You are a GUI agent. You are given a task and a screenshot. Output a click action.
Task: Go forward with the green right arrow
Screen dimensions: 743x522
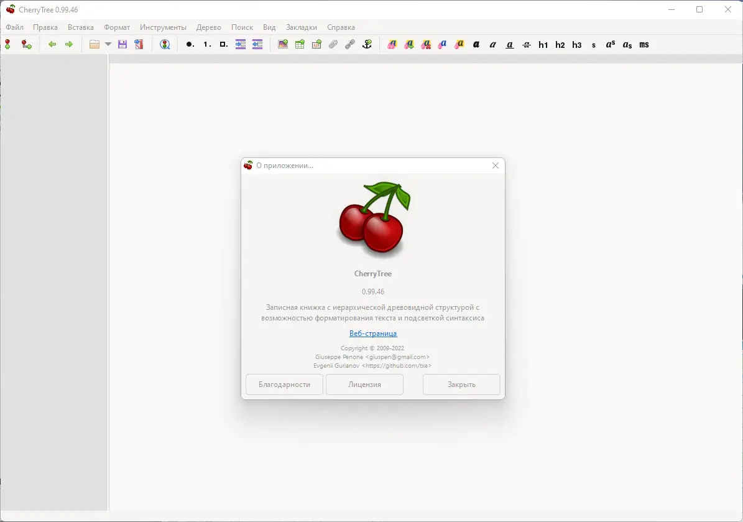[x=69, y=45]
